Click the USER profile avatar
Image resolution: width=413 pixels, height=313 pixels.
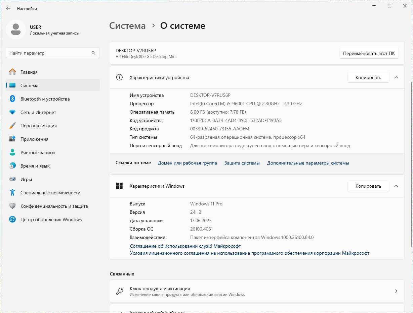coord(15,29)
